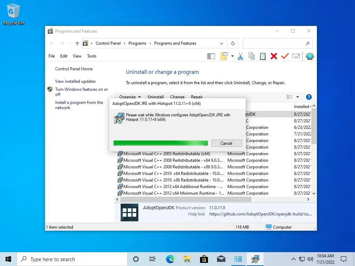Open the Windows Start menu
355x266 pixels.
[8, 259]
